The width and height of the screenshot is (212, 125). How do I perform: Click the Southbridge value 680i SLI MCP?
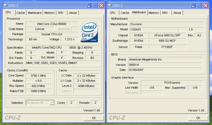point(167,41)
